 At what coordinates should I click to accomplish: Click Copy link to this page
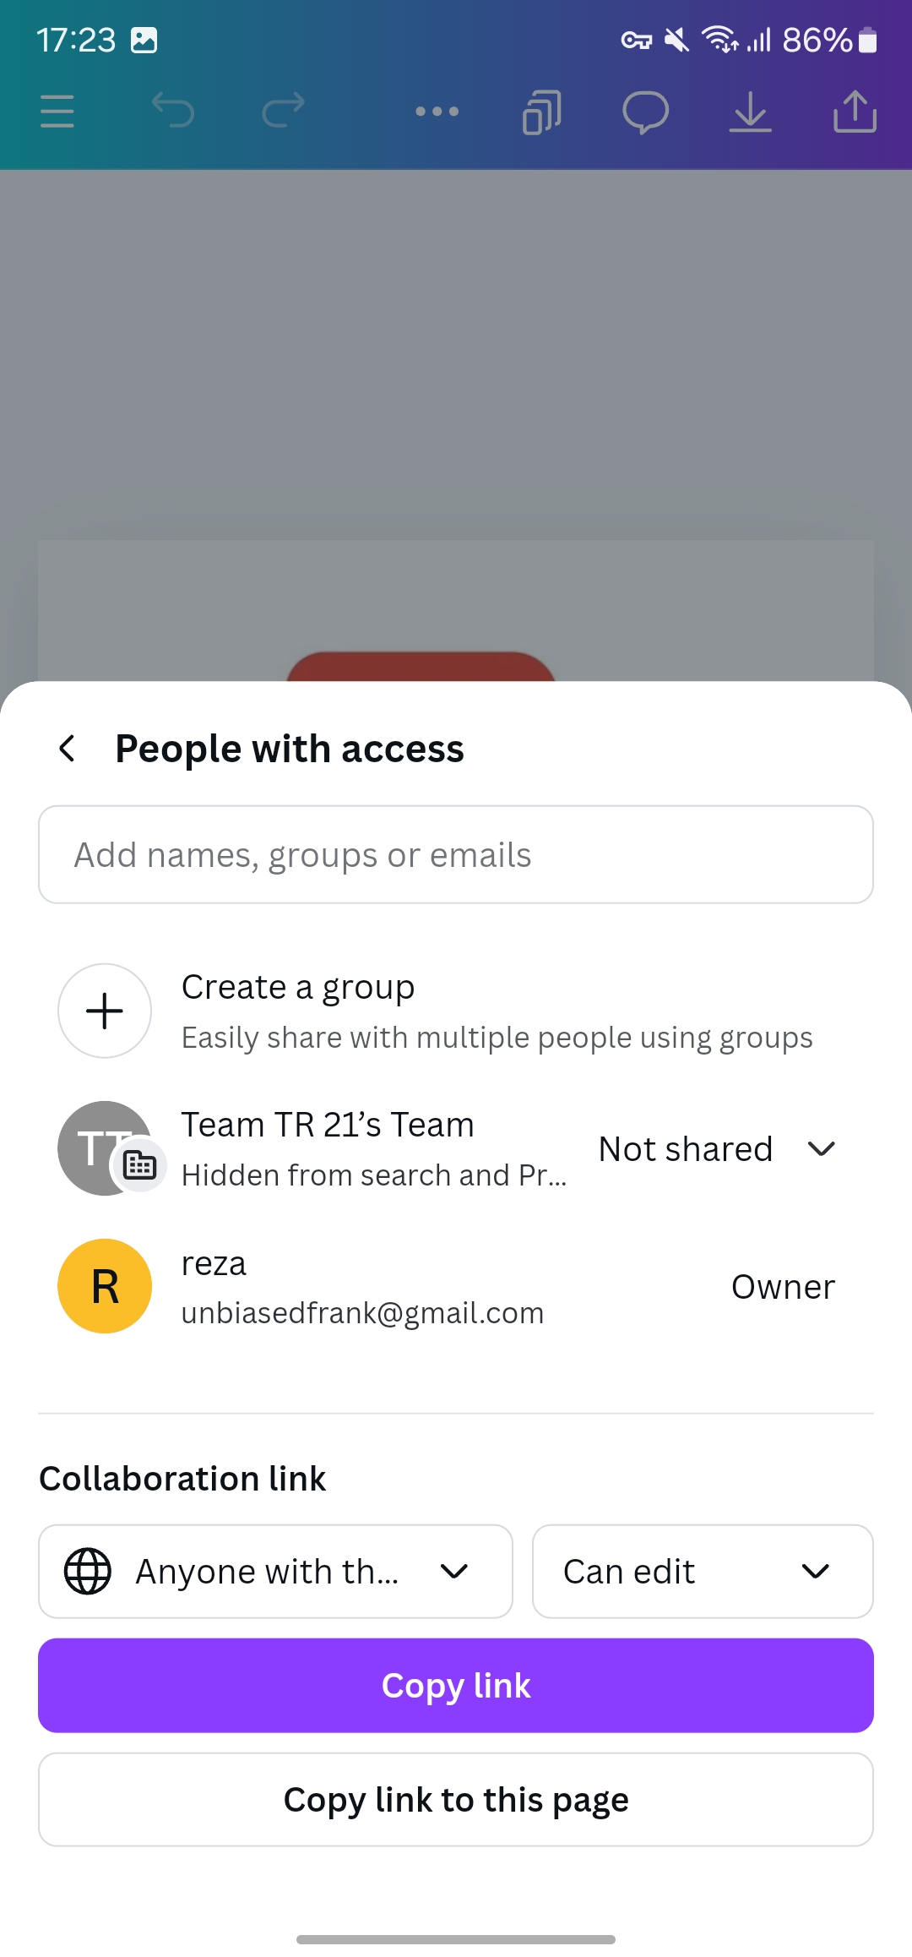(x=456, y=1800)
